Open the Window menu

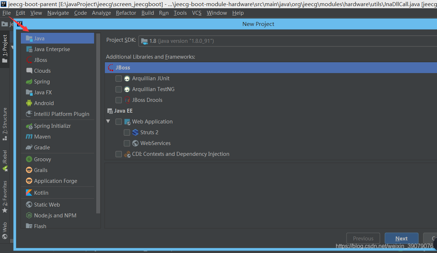tap(217, 13)
